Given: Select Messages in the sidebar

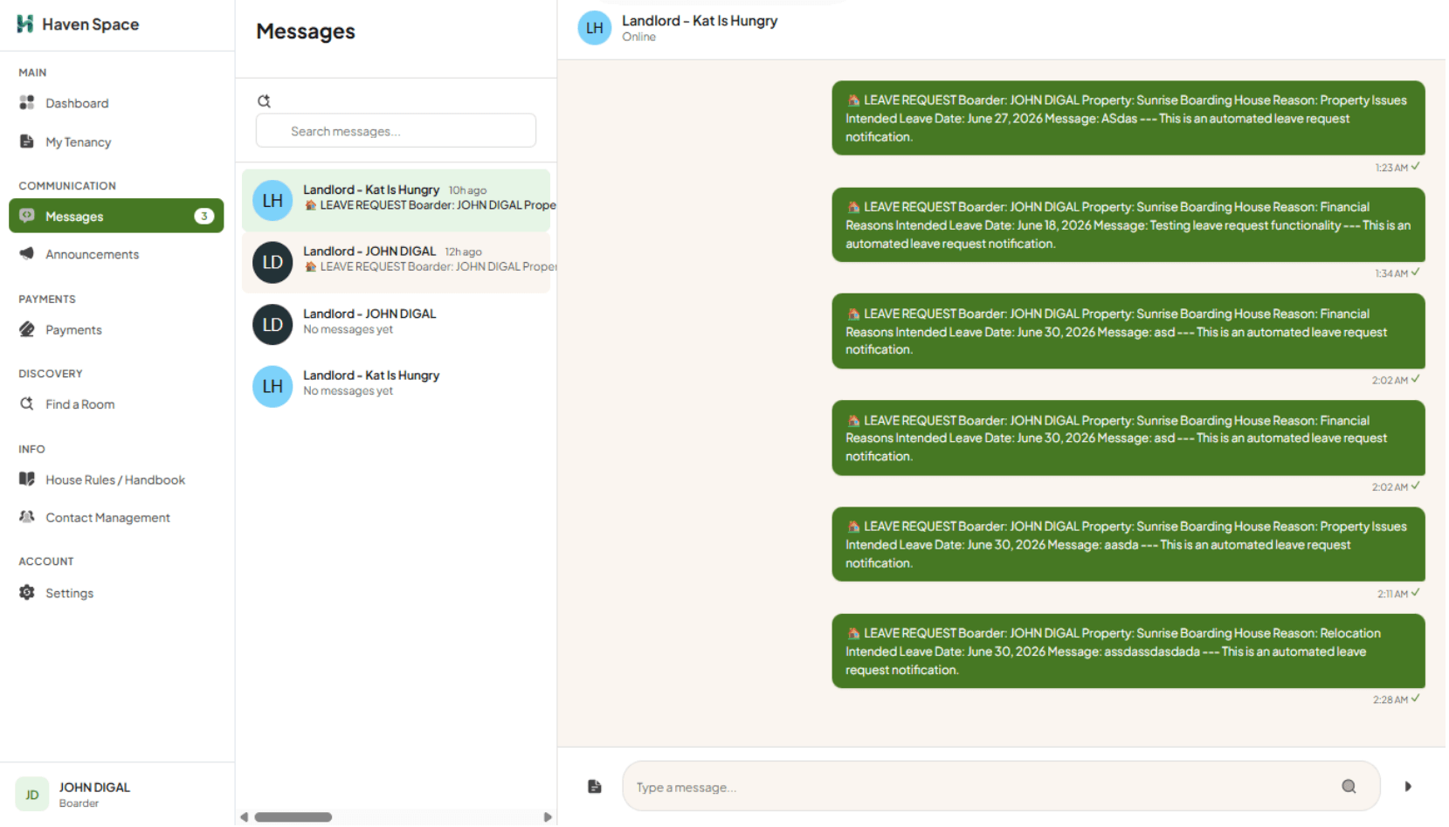Looking at the screenshot, I should (x=116, y=217).
